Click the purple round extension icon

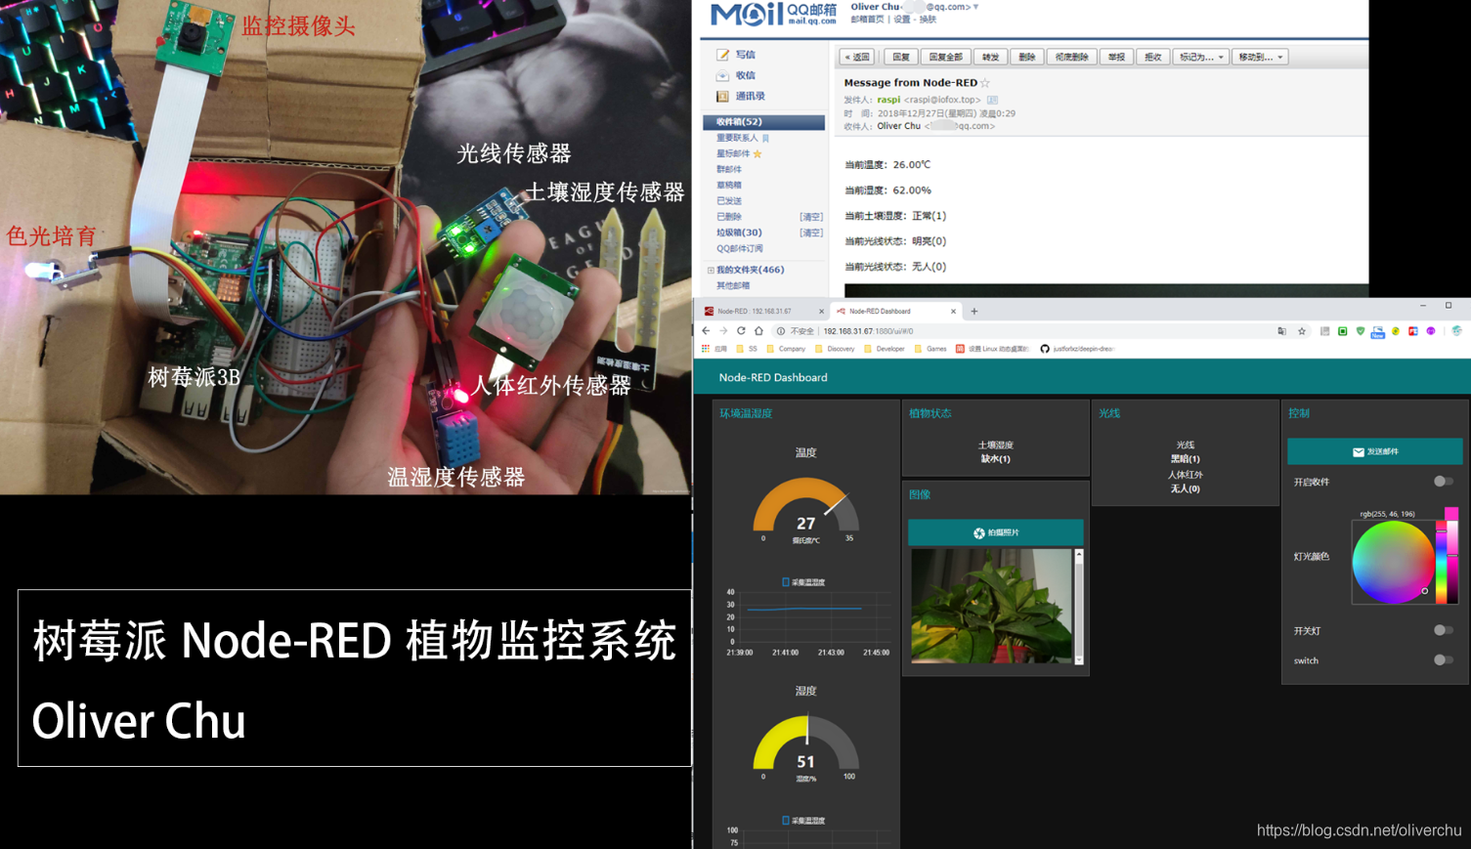tap(1431, 331)
